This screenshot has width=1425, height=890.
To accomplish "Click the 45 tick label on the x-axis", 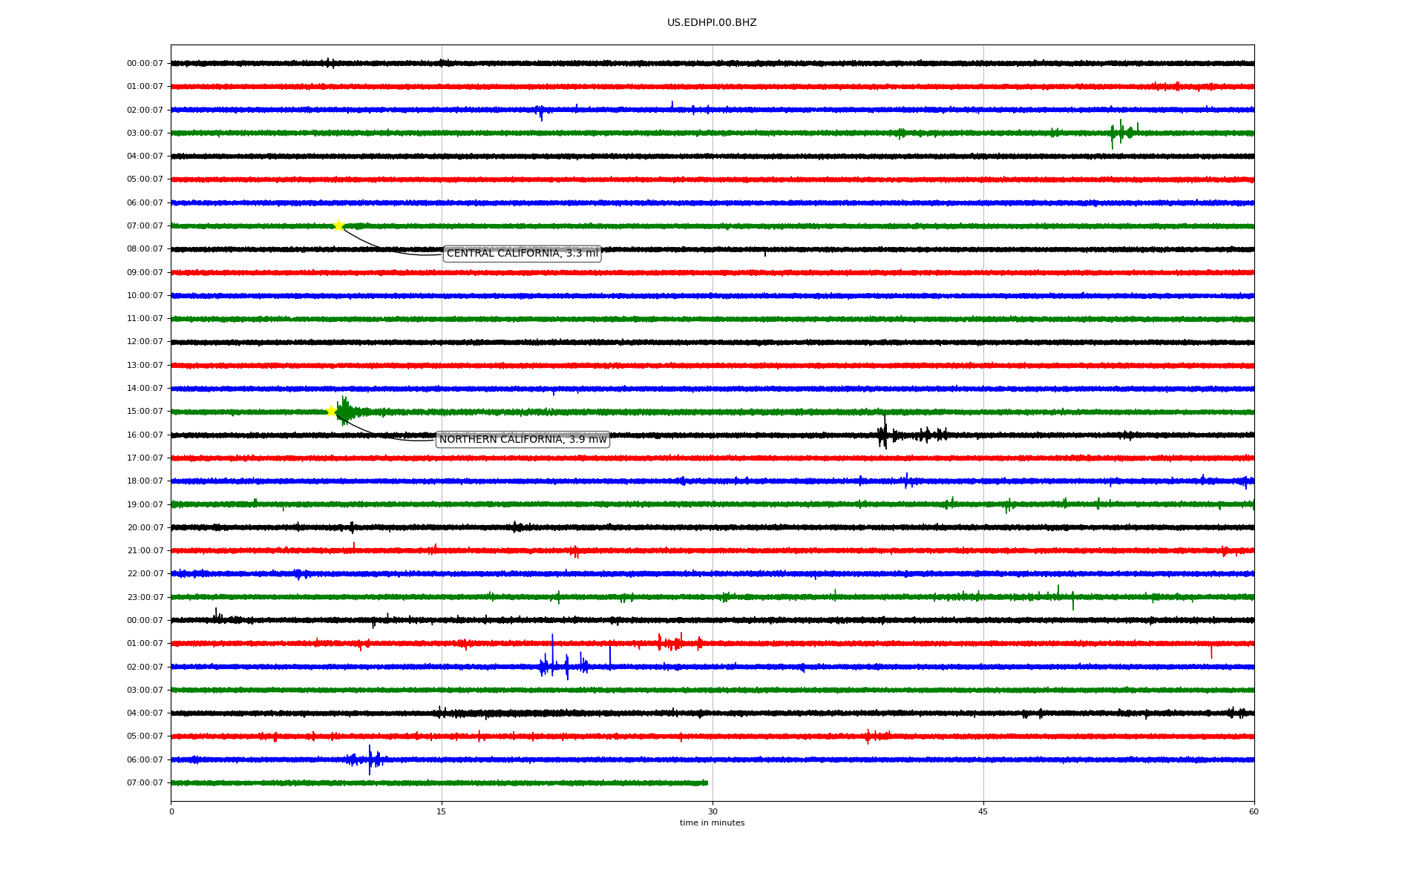I will 983,811.
